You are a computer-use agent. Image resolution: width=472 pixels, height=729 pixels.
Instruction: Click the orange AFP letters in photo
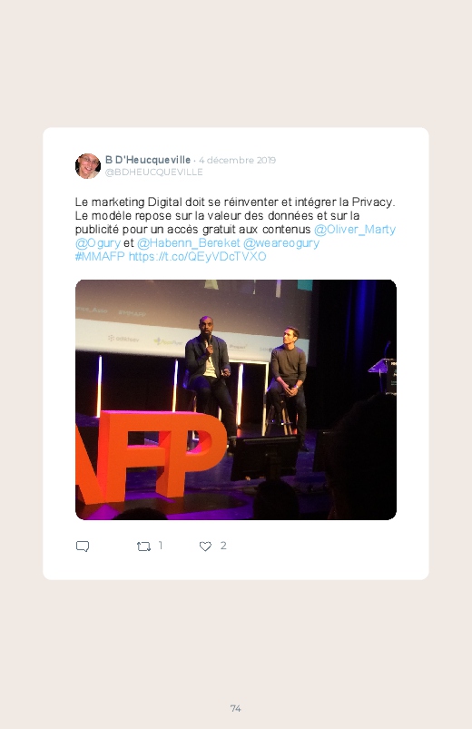[152, 457]
